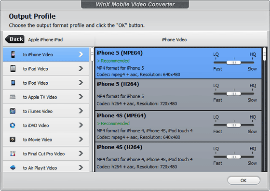The height and width of the screenshot is (191, 270).
Task: Select the 'to iTunes Video' category
Action: coord(46,111)
